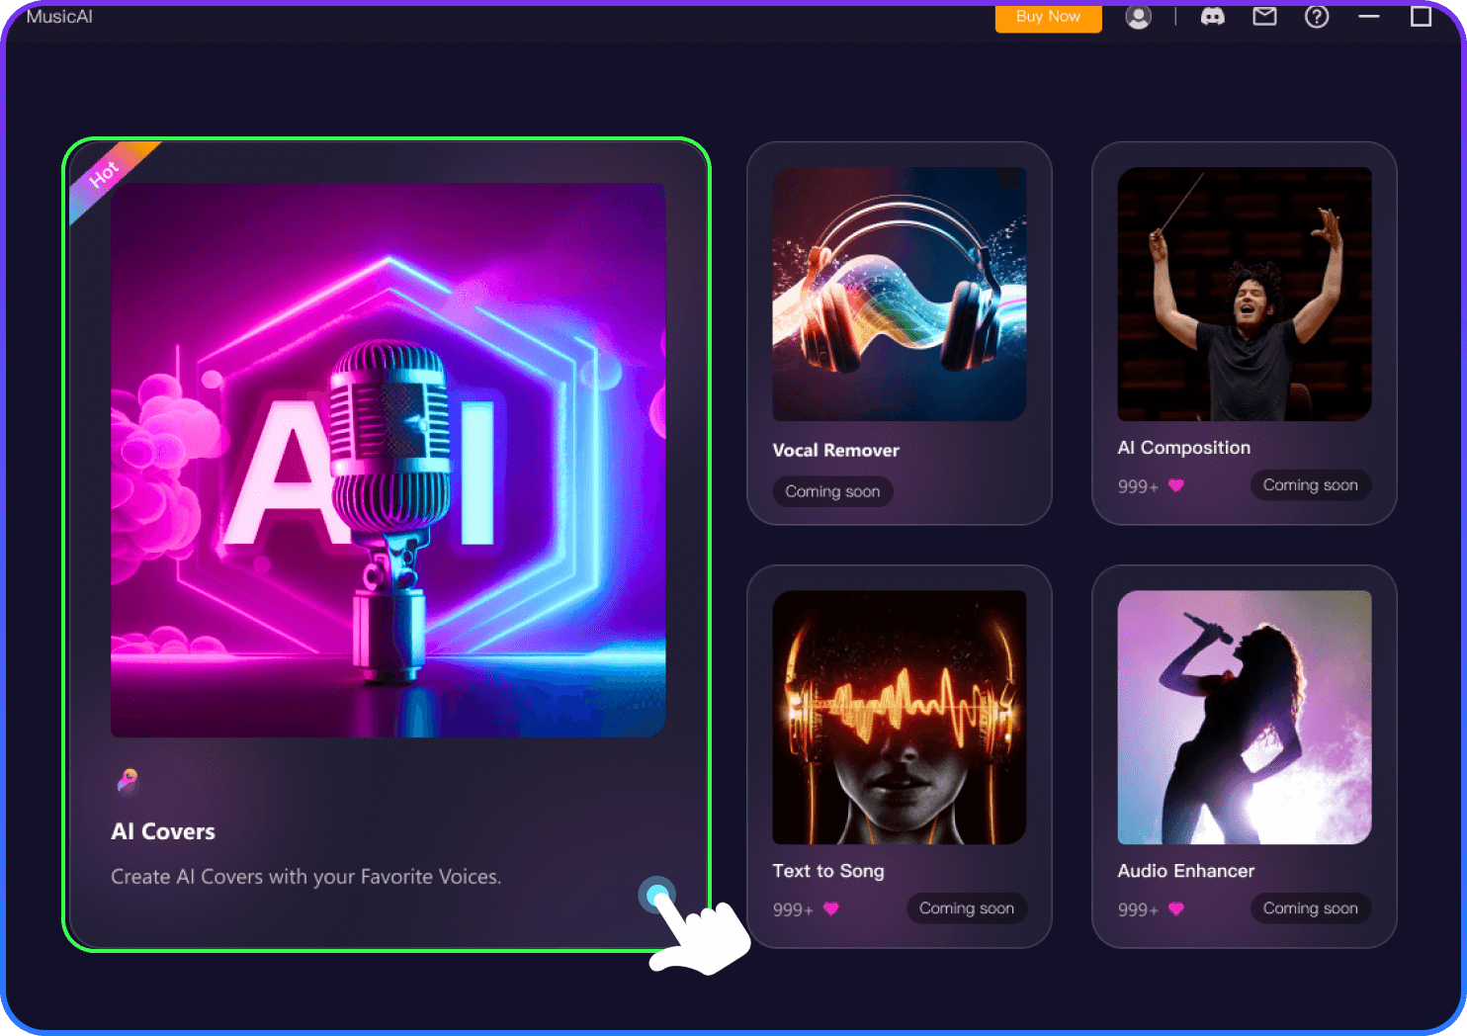Like Audio Enhancer with heart icon
Screen dimensions: 1467x1036
tap(1176, 908)
